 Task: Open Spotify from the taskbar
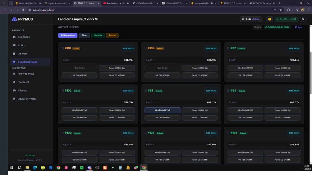pos(82,168)
